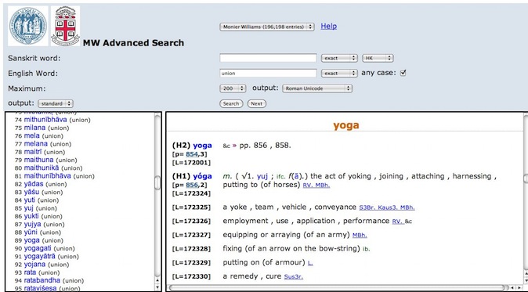Click the L=172001 record number text
The image size is (528, 292).
coord(191,163)
